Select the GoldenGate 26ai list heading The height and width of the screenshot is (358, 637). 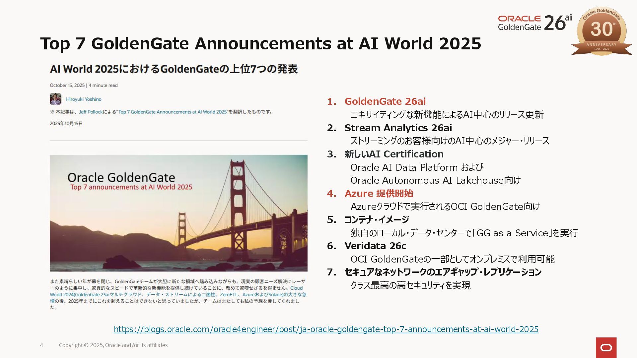coord(385,101)
